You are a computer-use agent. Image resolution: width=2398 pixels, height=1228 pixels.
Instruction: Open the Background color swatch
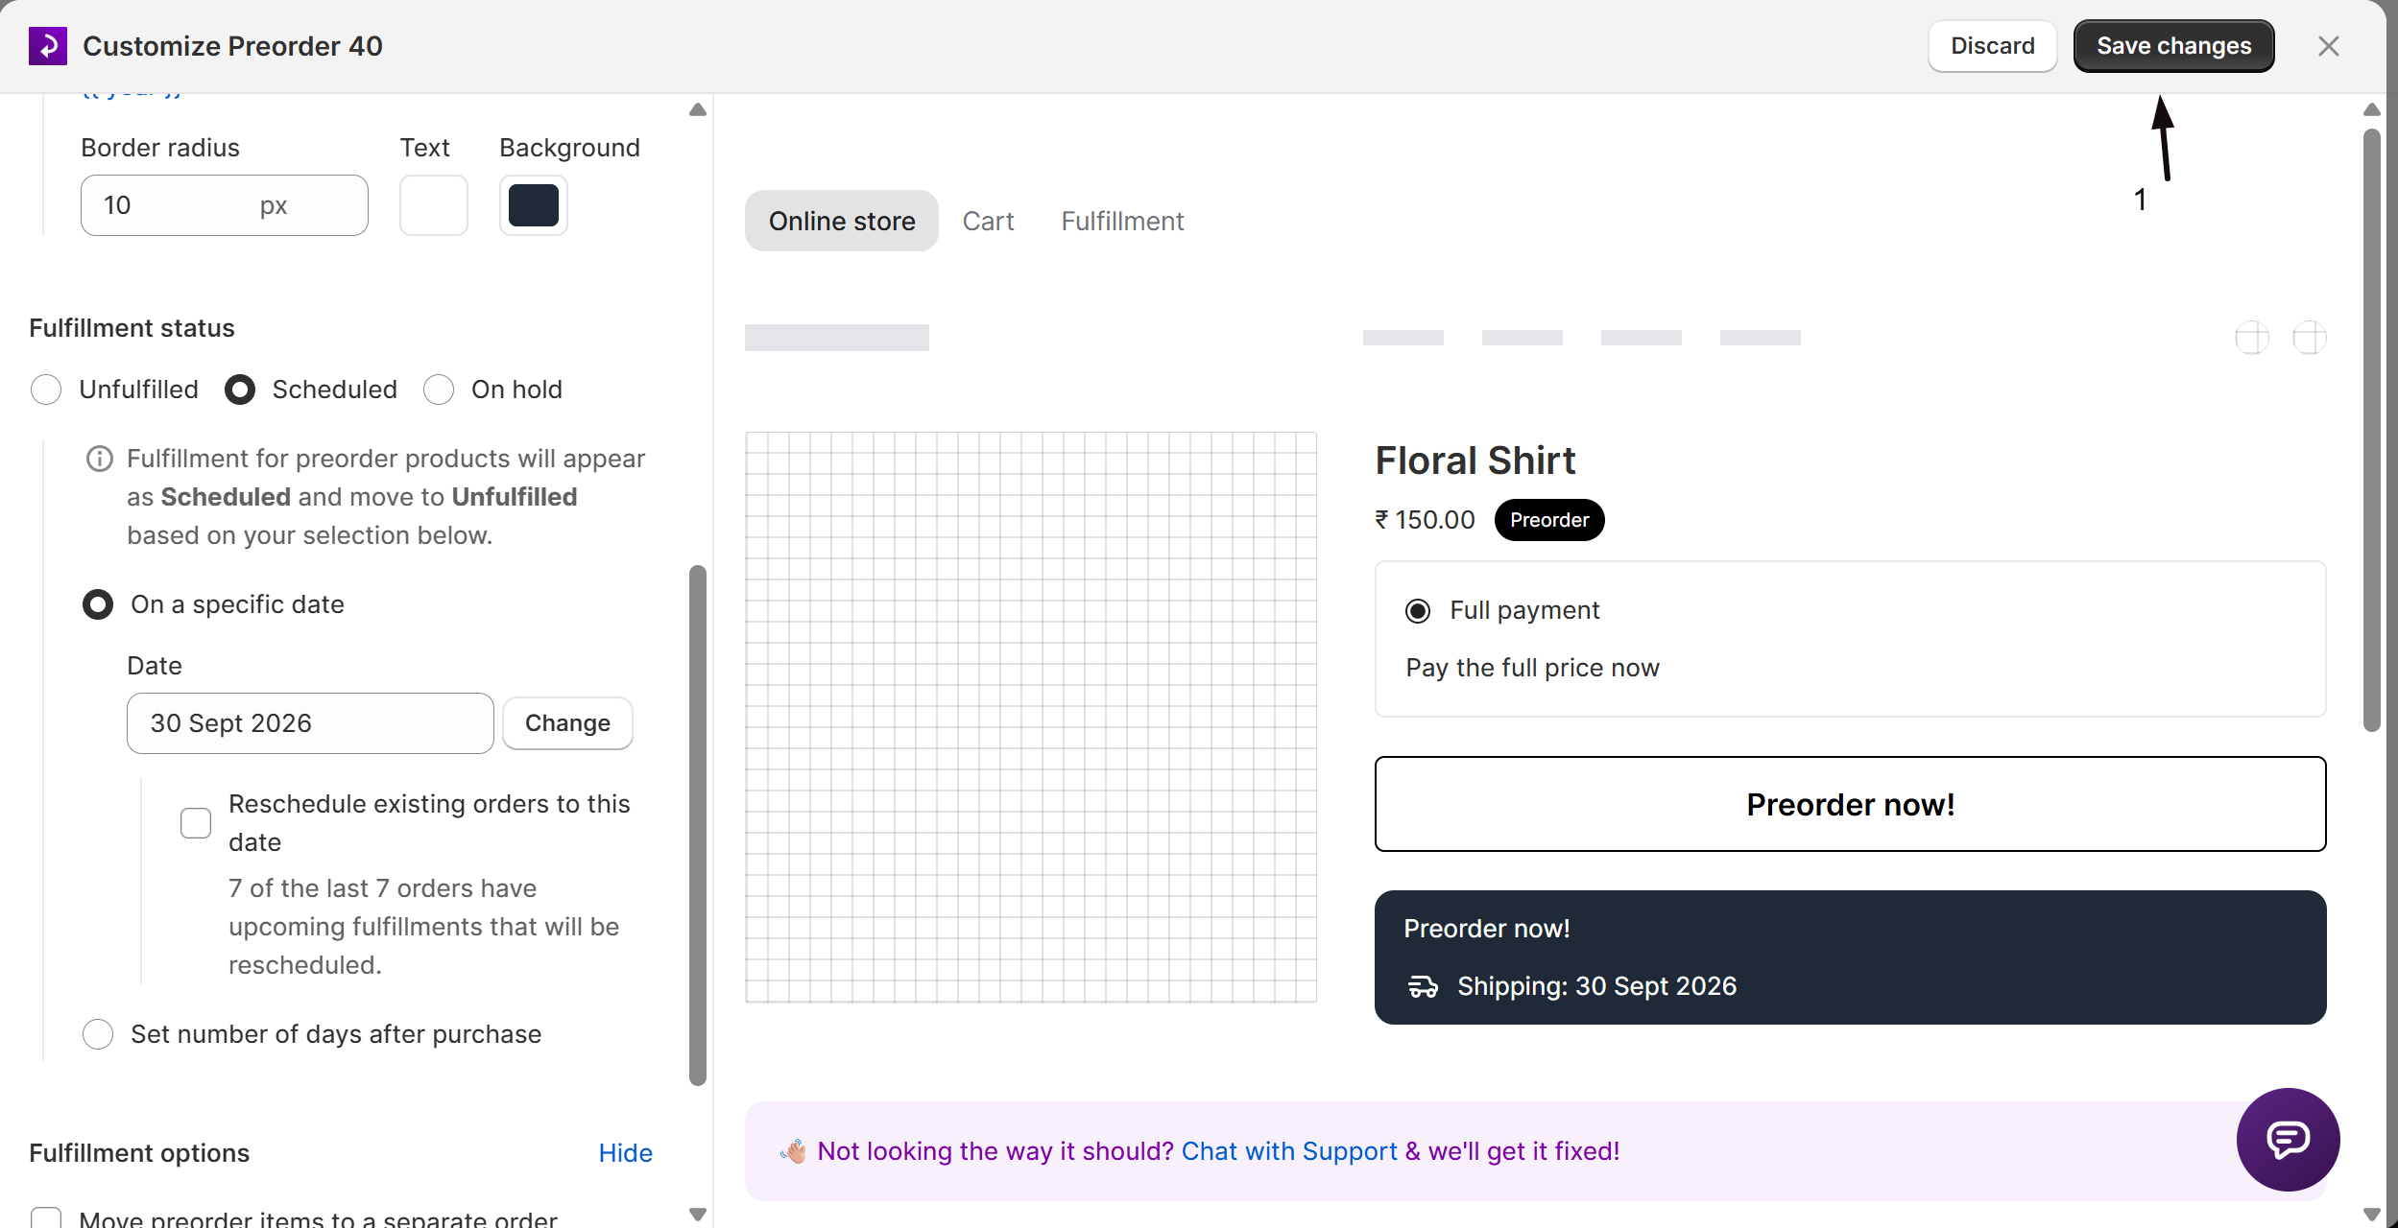click(534, 205)
